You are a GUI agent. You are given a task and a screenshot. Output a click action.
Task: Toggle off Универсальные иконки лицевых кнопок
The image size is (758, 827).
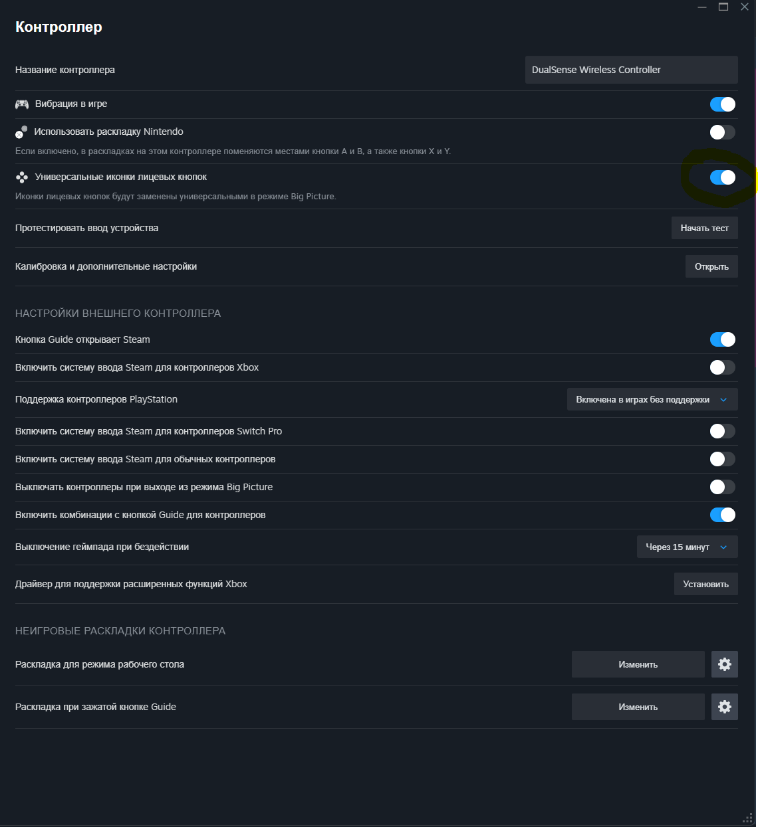(723, 177)
